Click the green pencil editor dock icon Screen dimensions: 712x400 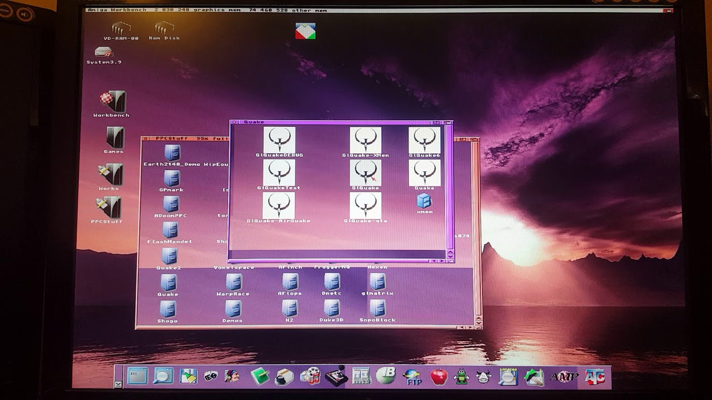pyautogui.click(x=534, y=377)
